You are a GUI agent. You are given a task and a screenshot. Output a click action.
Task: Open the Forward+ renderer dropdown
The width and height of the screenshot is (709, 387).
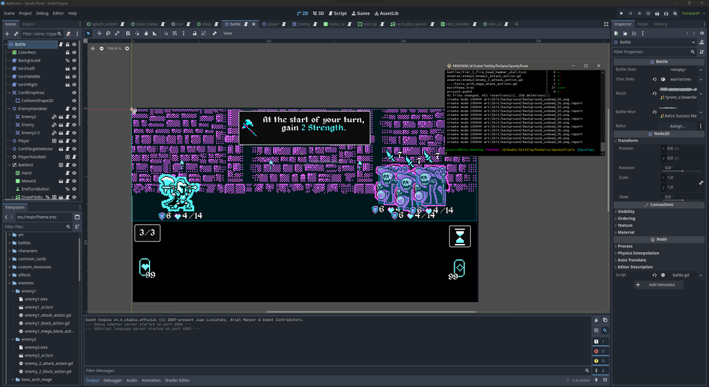tap(692, 13)
